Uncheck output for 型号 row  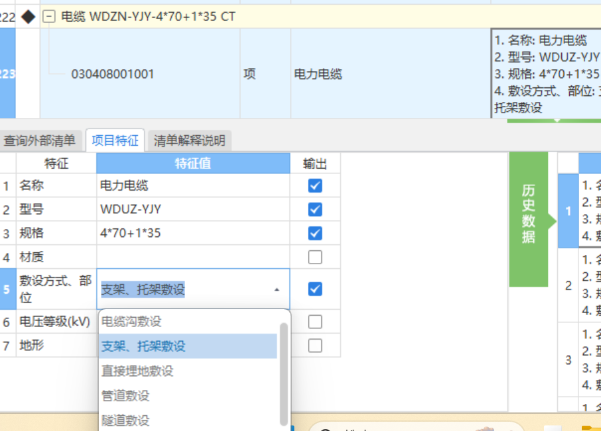click(315, 210)
